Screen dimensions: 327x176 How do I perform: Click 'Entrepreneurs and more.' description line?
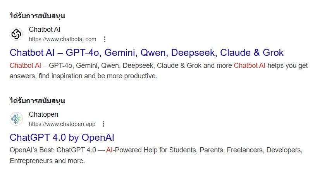[x=47, y=161]
